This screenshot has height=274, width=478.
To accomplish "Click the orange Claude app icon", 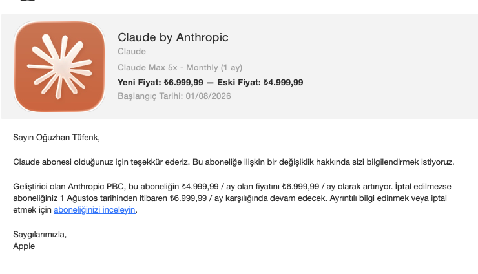I will click(x=59, y=66).
